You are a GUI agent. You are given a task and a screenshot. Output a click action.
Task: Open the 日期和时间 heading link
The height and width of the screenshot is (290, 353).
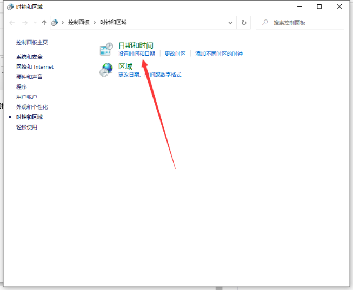(x=136, y=45)
